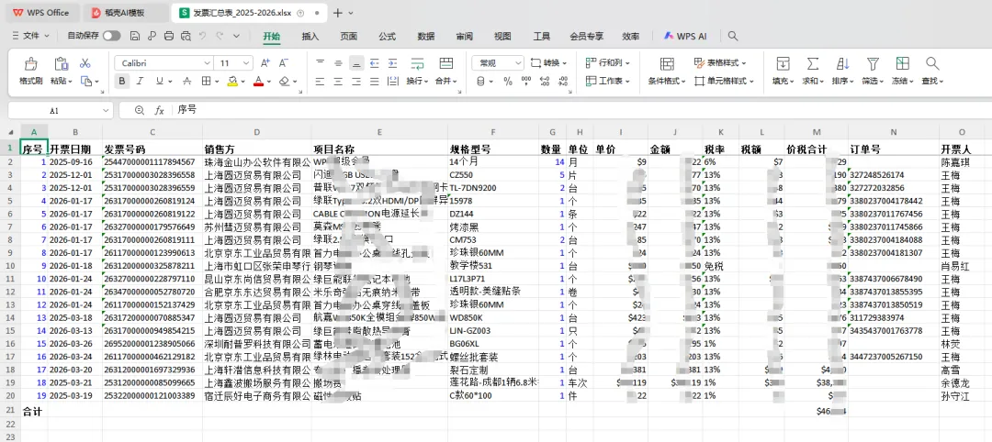992x442 pixels.
Task: Click the Undo arrow icon
Action: pyautogui.click(x=202, y=36)
